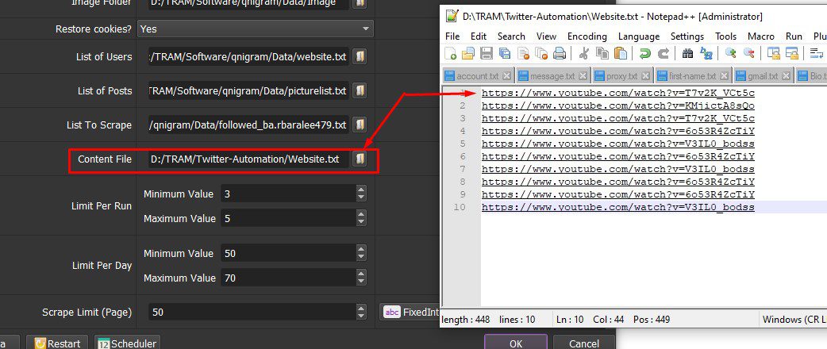This screenshot has width=827, height=349.
Task: Click the OK button
Action: click(516, 343)
